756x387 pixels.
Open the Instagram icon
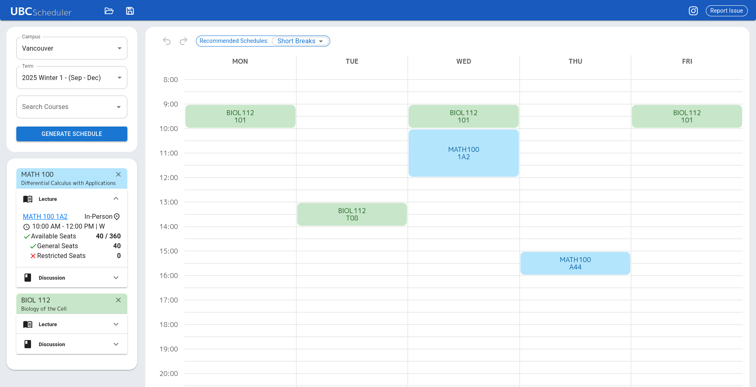coord(693,11)
